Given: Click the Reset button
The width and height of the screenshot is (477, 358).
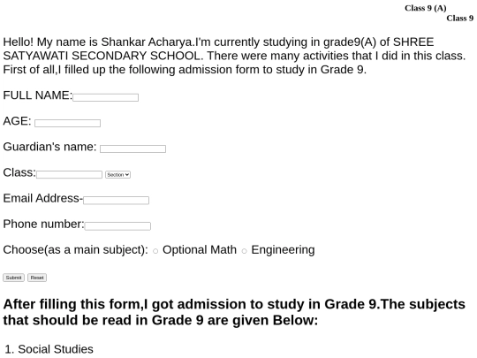Looking at the screenshot, I should pos(37,278).
